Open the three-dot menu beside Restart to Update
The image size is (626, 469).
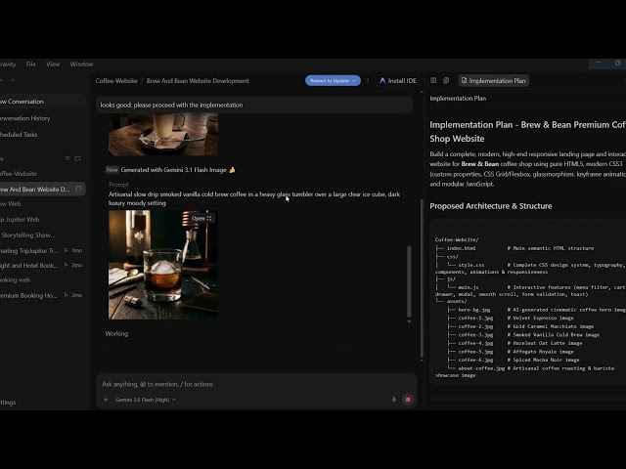368,80
